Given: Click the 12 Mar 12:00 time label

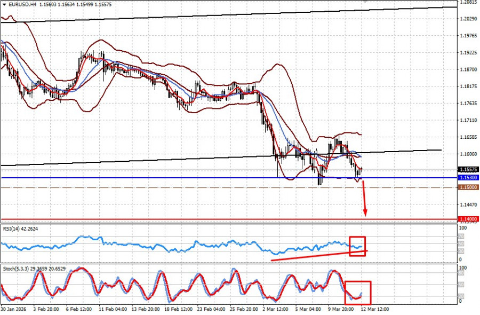Looking at the screenshot, I should point(375,309).
